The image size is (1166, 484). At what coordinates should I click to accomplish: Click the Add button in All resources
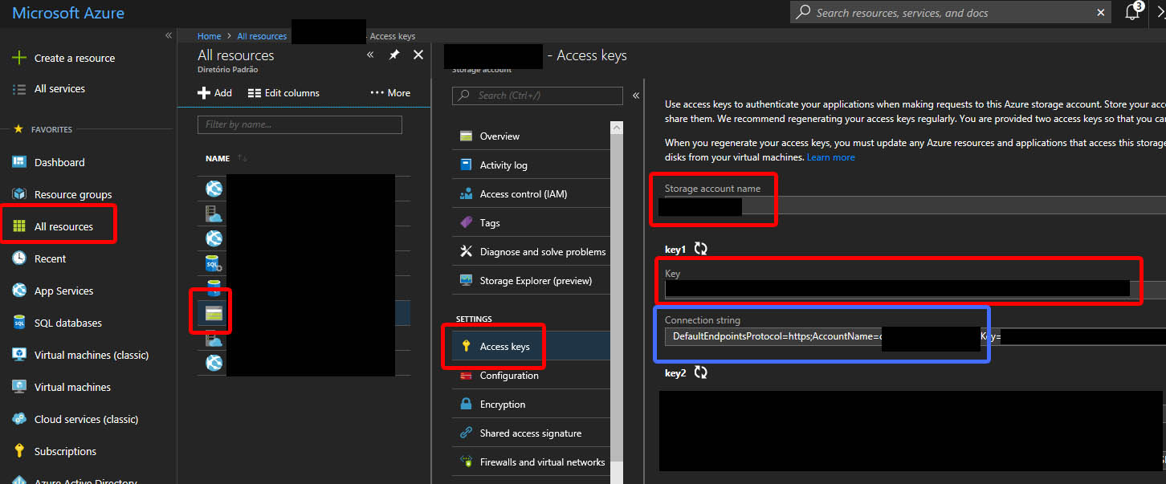click(215, 93)
